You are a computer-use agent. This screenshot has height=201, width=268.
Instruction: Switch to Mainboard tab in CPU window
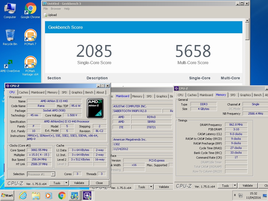38,92
